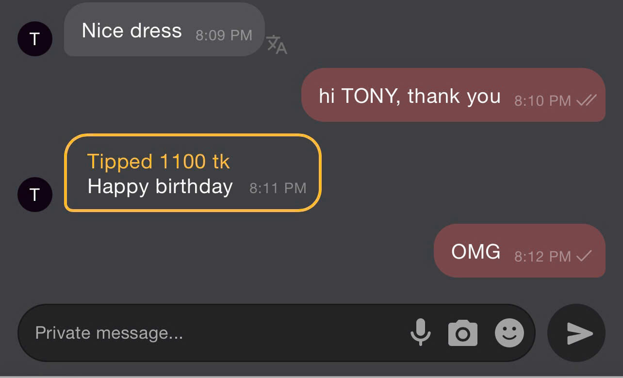Click the double check mark read receipt

tap(586, 100)
